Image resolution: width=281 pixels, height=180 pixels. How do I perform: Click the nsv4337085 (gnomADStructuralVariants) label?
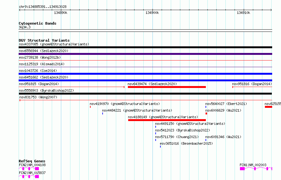tap(54, 44)
